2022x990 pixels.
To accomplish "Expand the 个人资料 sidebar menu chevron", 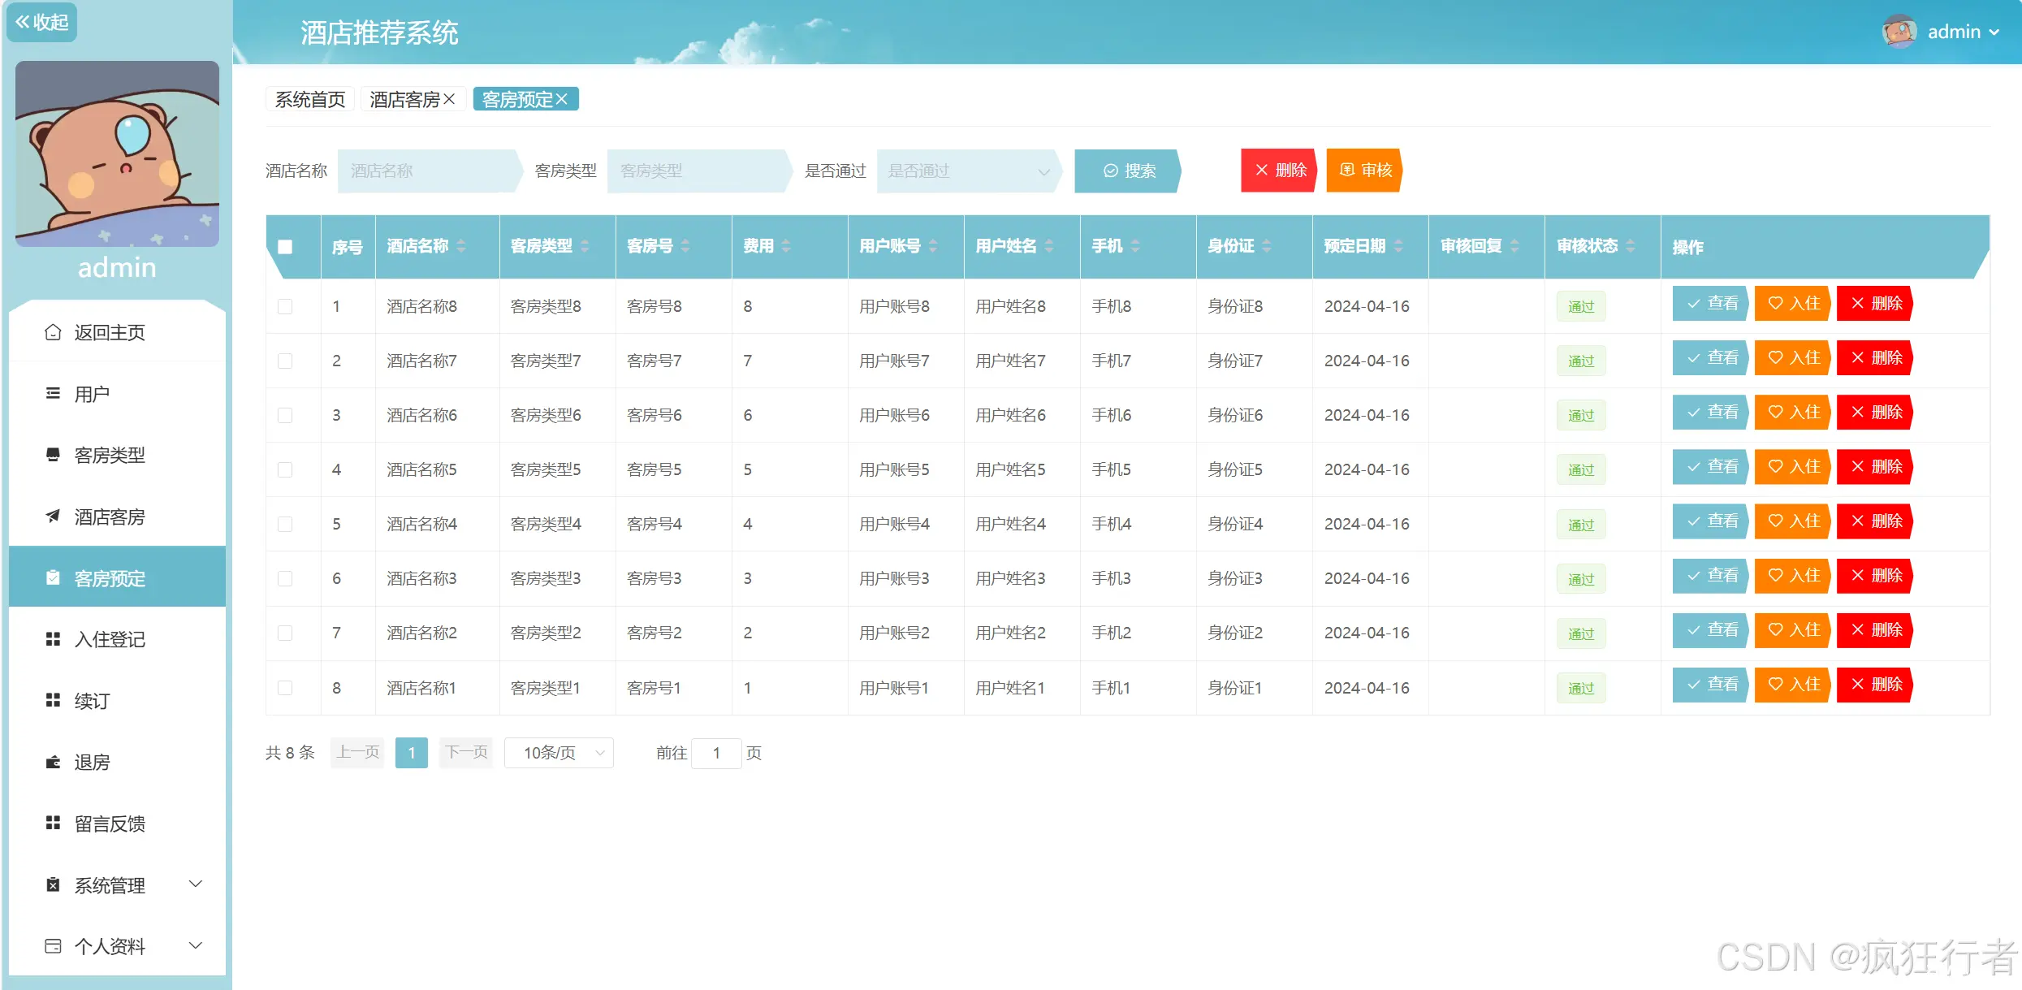I will pyautogui.click(x=196, y=945).
